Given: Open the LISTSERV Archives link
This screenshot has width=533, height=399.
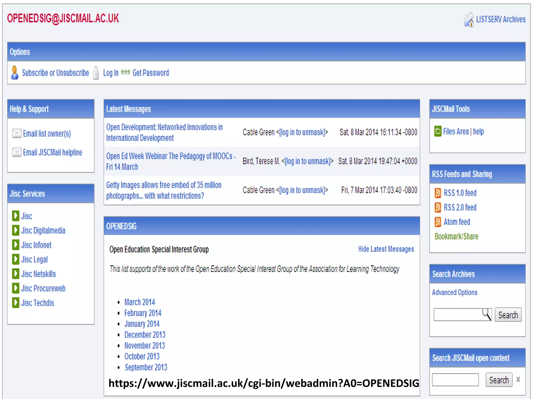Looking at the screenshot, I should 501,19.
